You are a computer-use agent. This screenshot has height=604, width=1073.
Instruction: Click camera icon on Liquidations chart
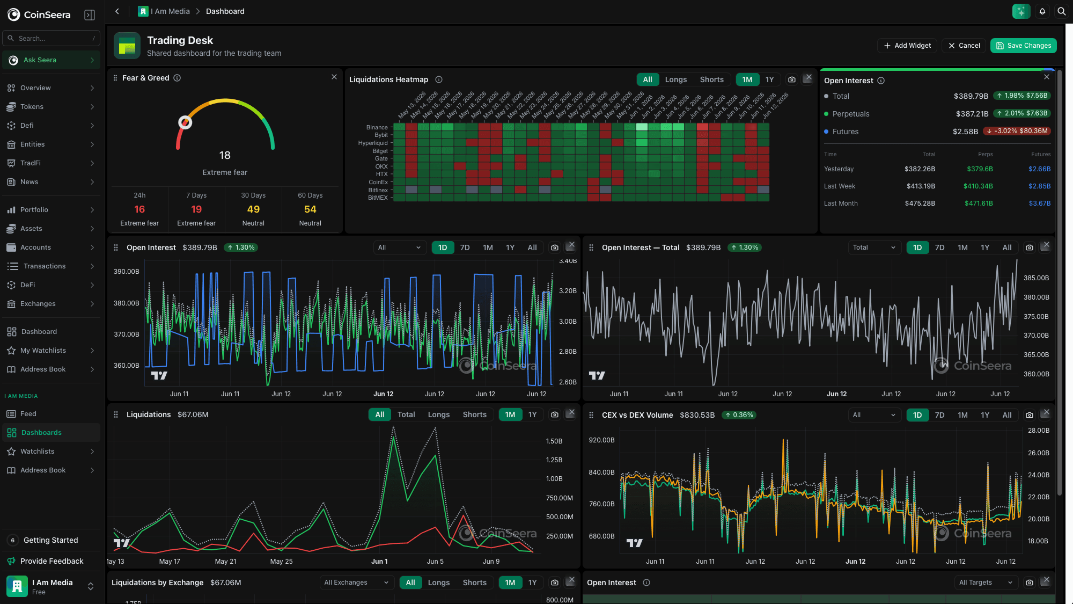tap(554, 414)
